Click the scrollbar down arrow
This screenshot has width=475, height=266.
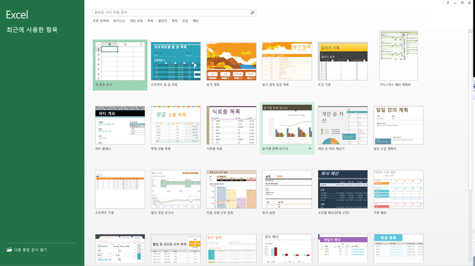click(x=470, y=260)
